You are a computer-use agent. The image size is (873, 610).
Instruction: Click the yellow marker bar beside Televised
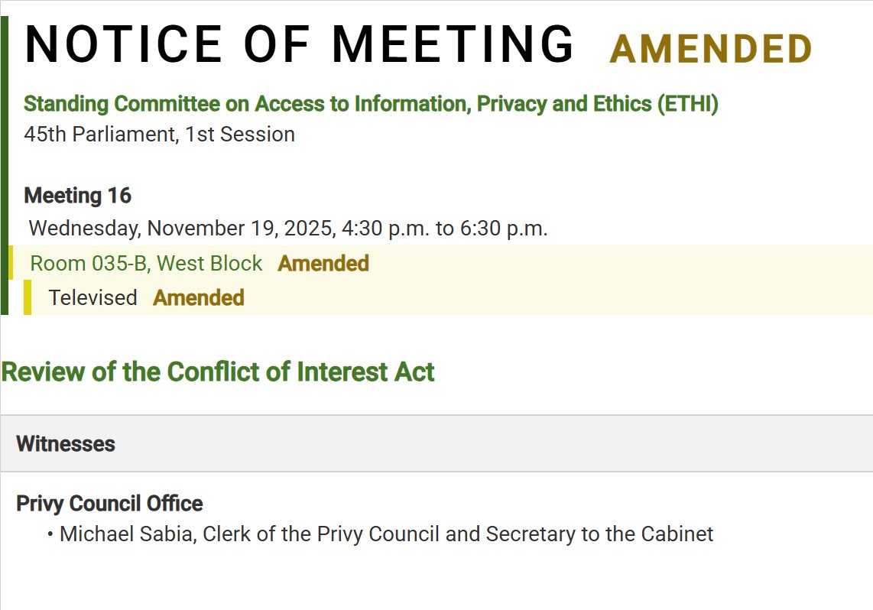point(28,297)
